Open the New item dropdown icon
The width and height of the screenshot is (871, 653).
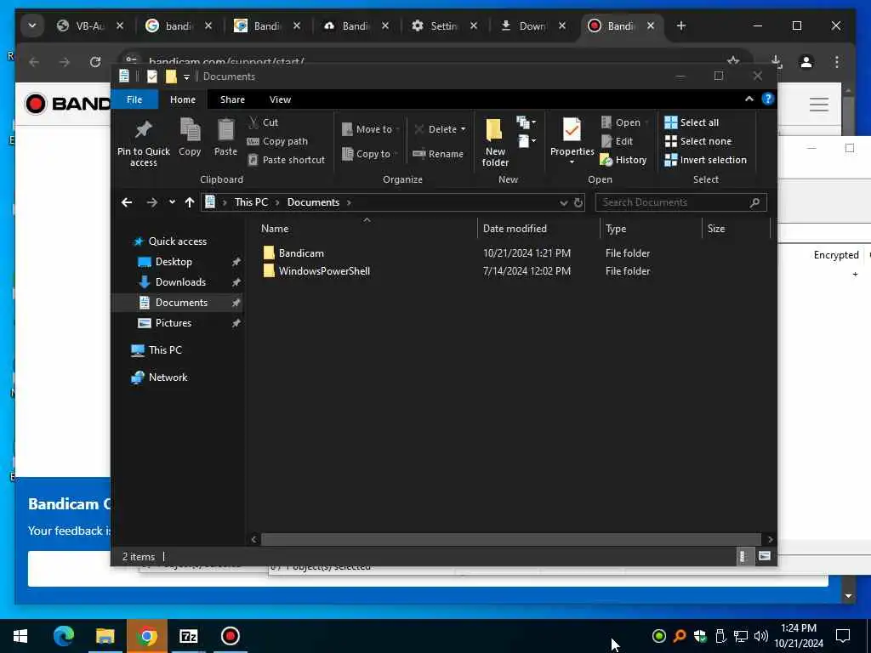point(526,122)
